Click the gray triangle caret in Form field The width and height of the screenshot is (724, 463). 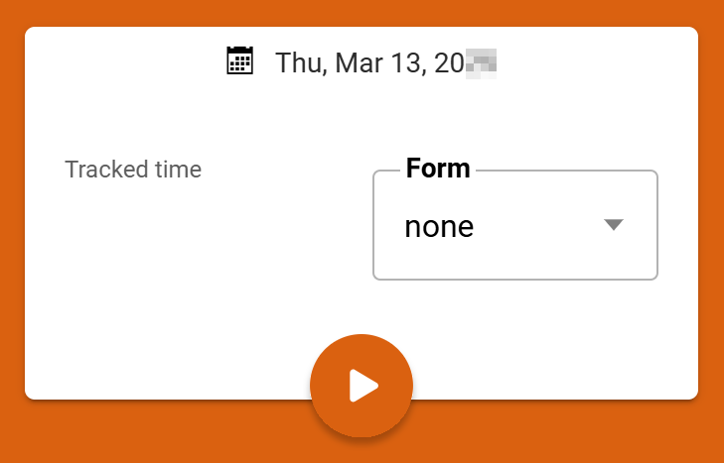pyautogui.click(x=614, y=225)
